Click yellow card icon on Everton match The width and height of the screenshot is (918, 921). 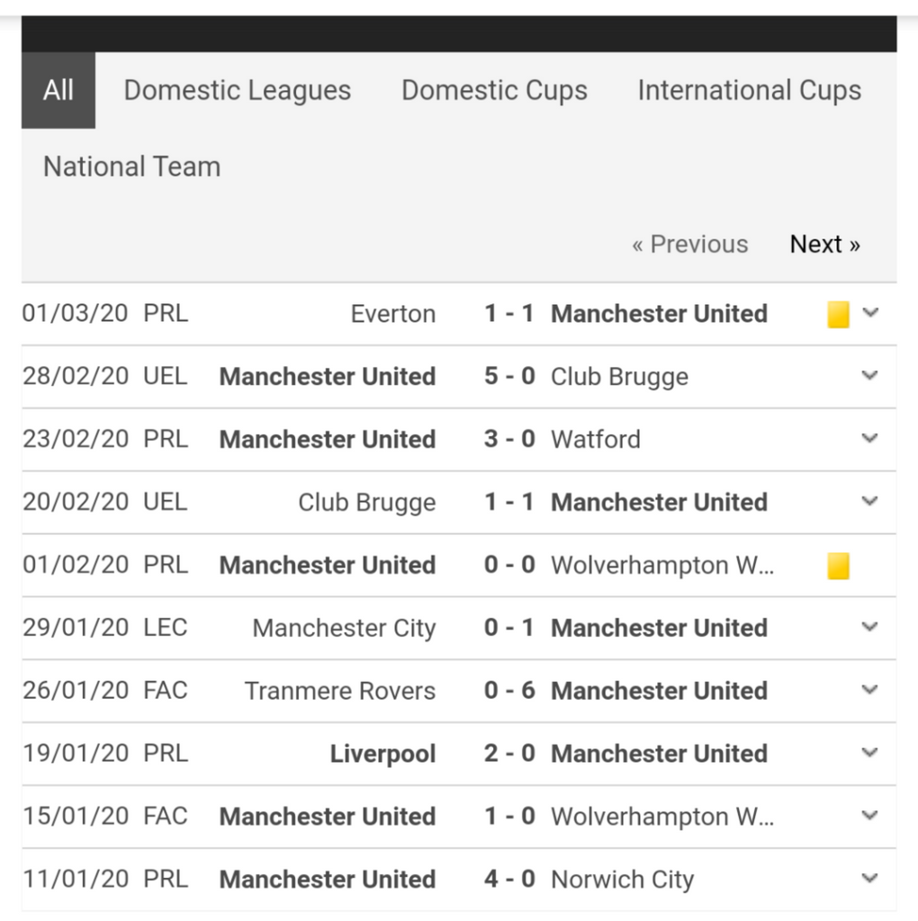pyautogui.click(x=838, y=314)
